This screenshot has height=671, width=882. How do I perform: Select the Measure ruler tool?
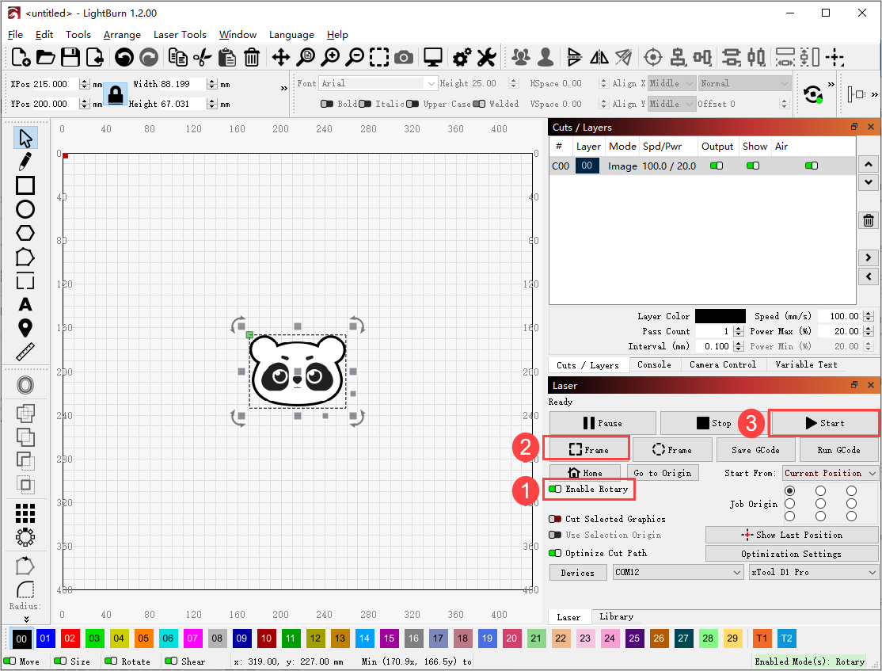coord(25,352)
